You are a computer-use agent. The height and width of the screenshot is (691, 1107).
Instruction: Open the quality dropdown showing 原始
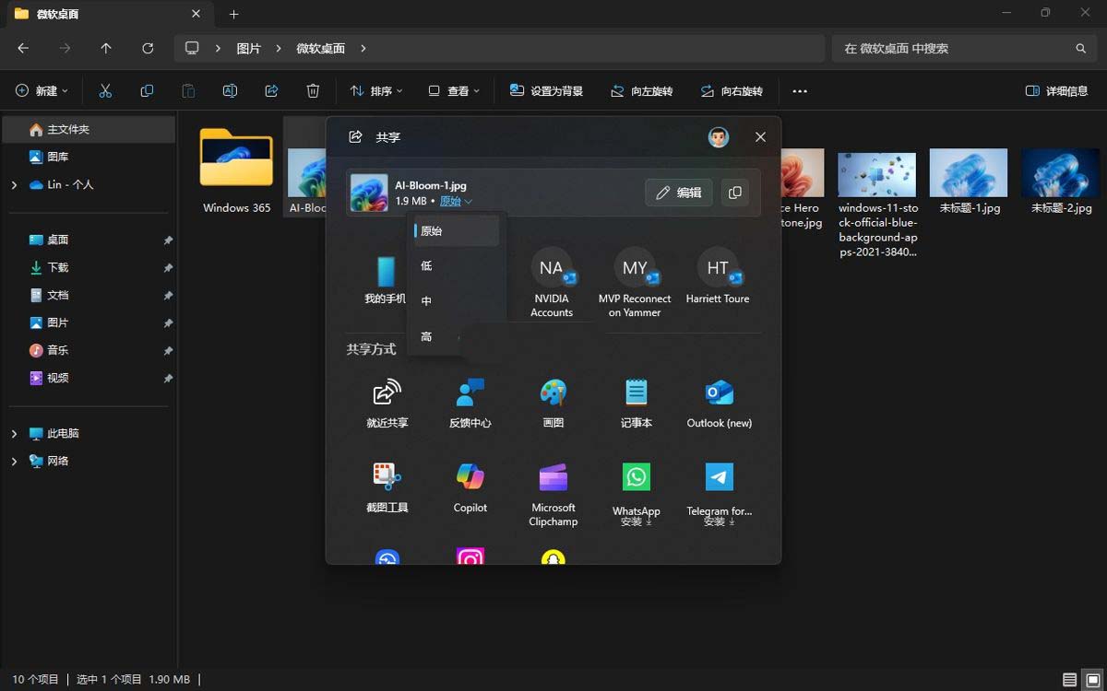tap(456, 201)
